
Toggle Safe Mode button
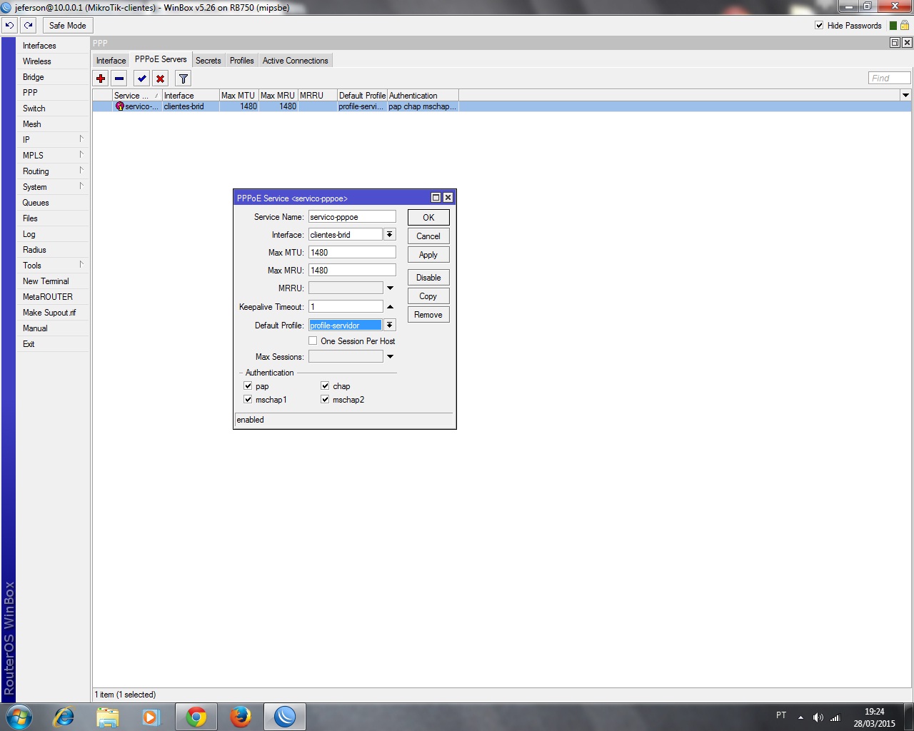(x=67, y=25)
